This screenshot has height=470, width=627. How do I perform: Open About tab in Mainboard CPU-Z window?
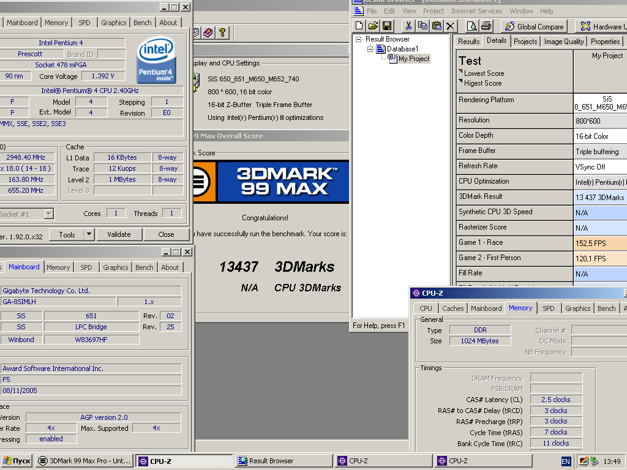(x=170, y=267)
